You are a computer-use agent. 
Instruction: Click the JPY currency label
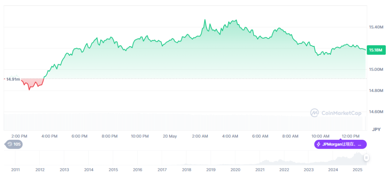tap(377, 129)
